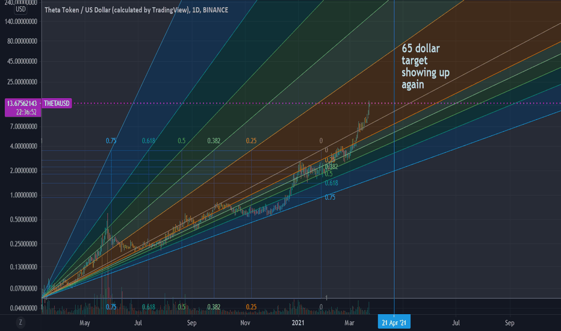Click the 0.50000000 price axis label
The image size is (561, 331).
click(23, 219)
